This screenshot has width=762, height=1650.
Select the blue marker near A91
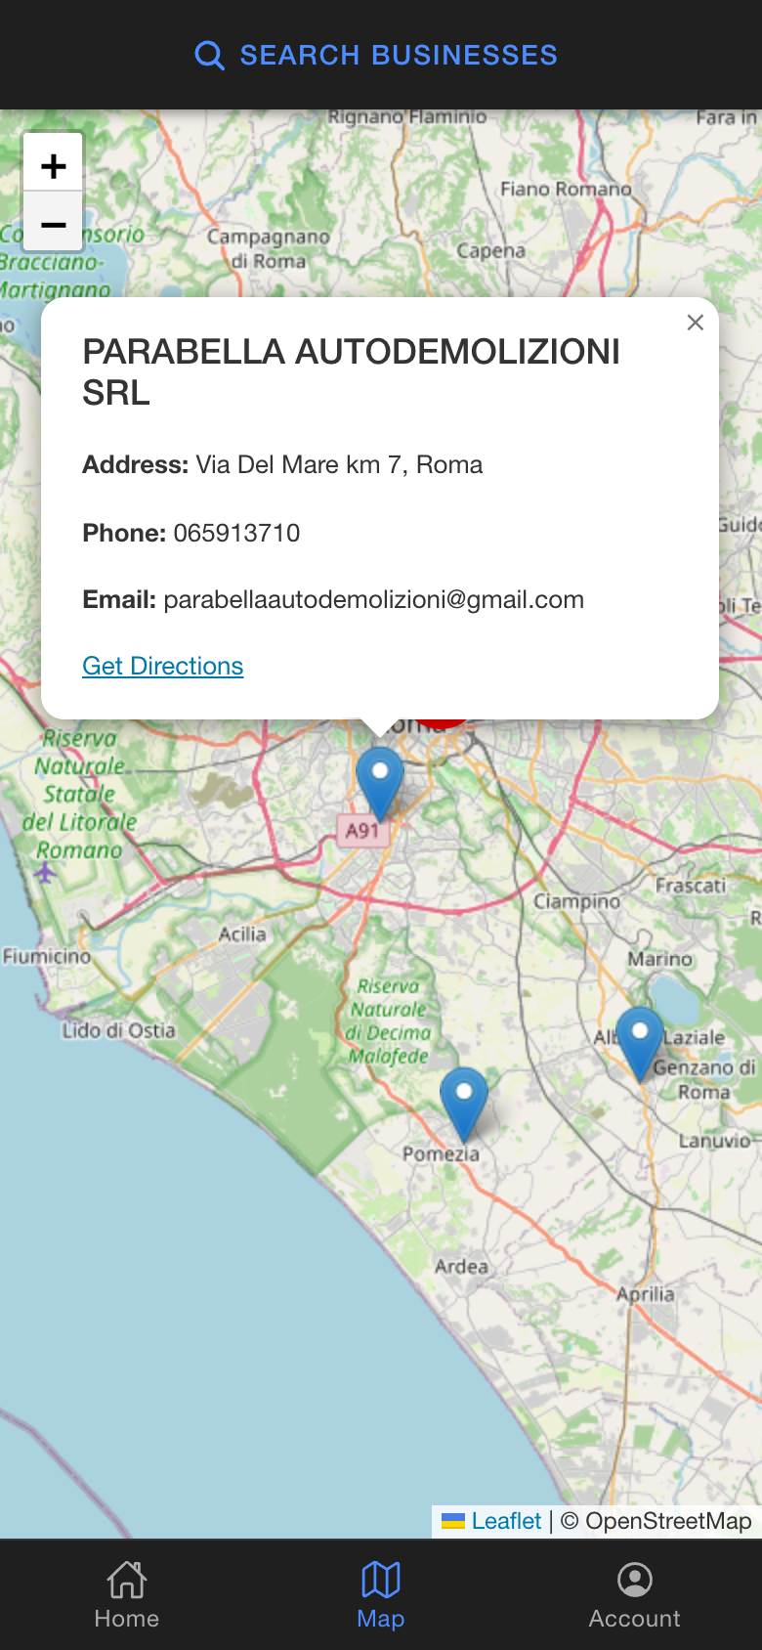coord(379,783)
